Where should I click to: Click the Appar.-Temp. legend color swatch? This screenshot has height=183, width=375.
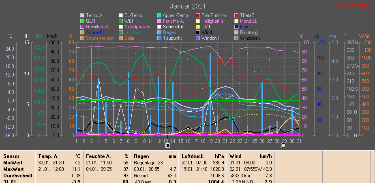159,15
